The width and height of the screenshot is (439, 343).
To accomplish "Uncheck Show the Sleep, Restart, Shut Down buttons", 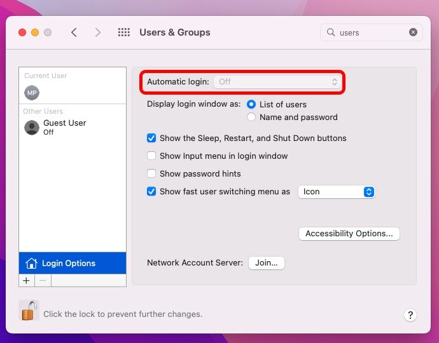I will [151, 138].
